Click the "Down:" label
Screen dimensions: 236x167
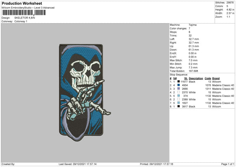click(173, 50)
